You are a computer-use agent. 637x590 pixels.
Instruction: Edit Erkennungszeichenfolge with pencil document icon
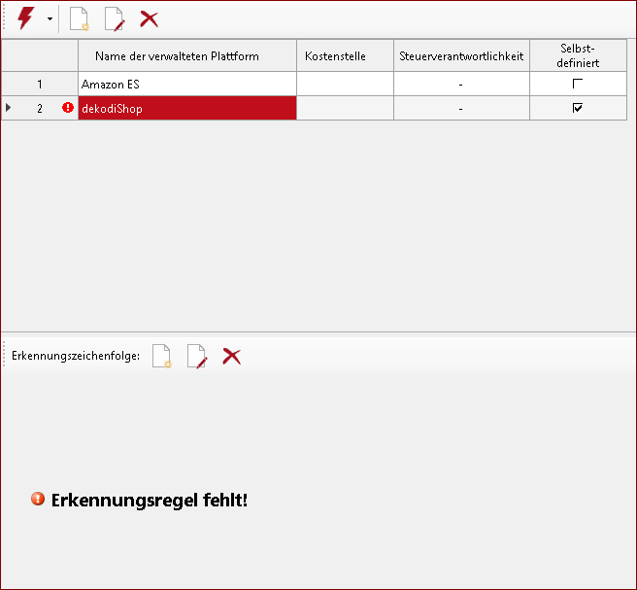tap(197, 356)
